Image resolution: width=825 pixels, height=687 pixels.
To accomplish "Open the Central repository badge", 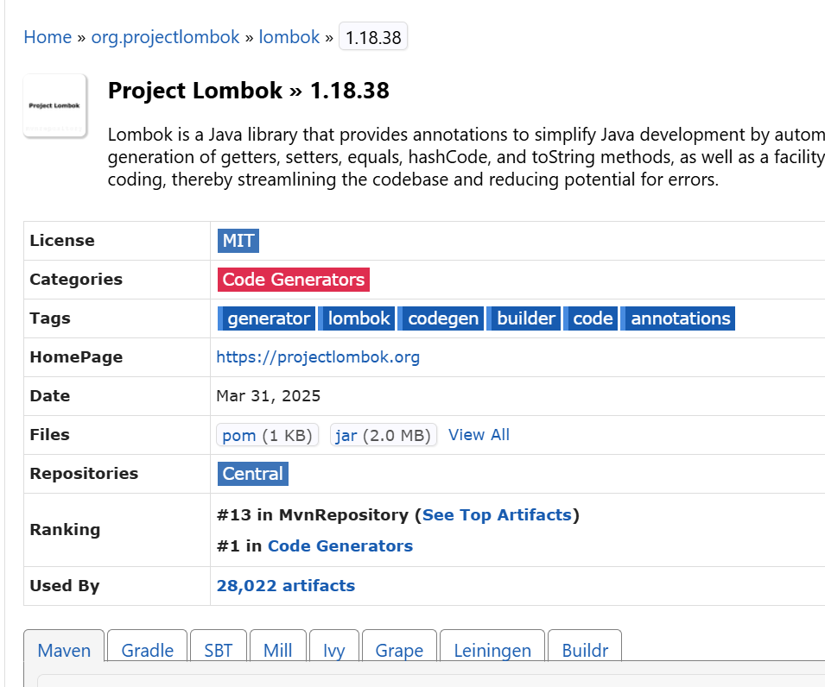I will (252, 473).
